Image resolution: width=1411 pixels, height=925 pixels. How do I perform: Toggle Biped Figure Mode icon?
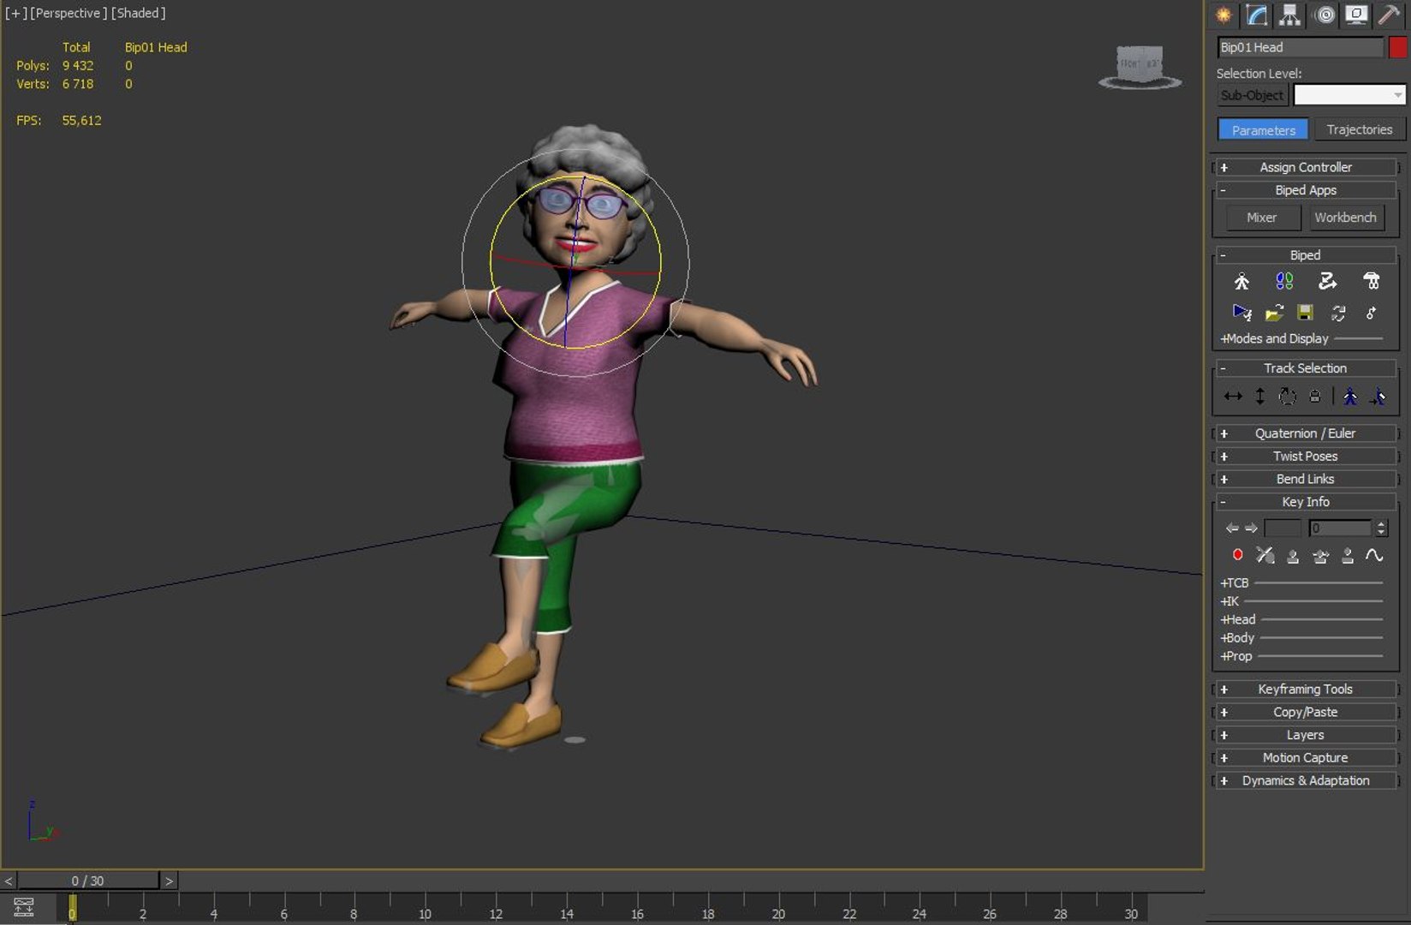1241,281
